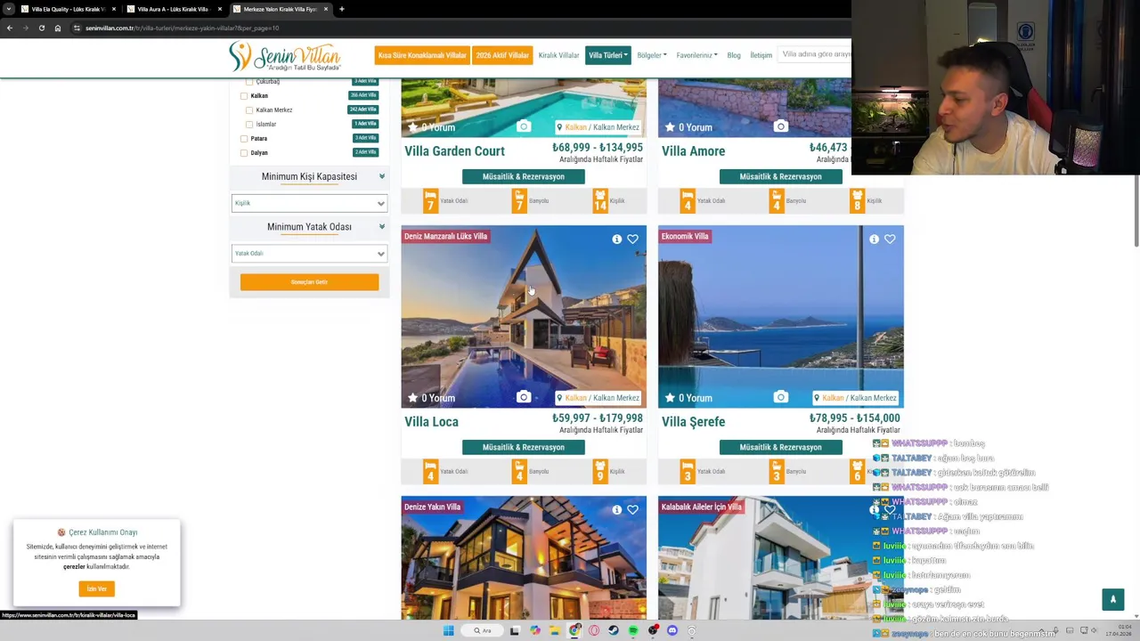Close the Merkeze Yakın Kiralık Villa tab
Viewport: 1140px width, 641px height.
point(326,9)
